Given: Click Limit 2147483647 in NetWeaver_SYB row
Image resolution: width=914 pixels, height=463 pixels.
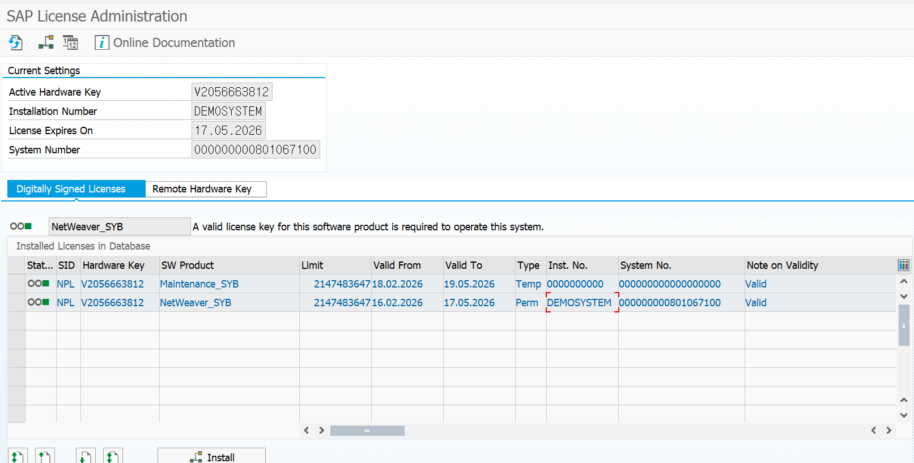Looking at the screenshot, I should 335,302.
